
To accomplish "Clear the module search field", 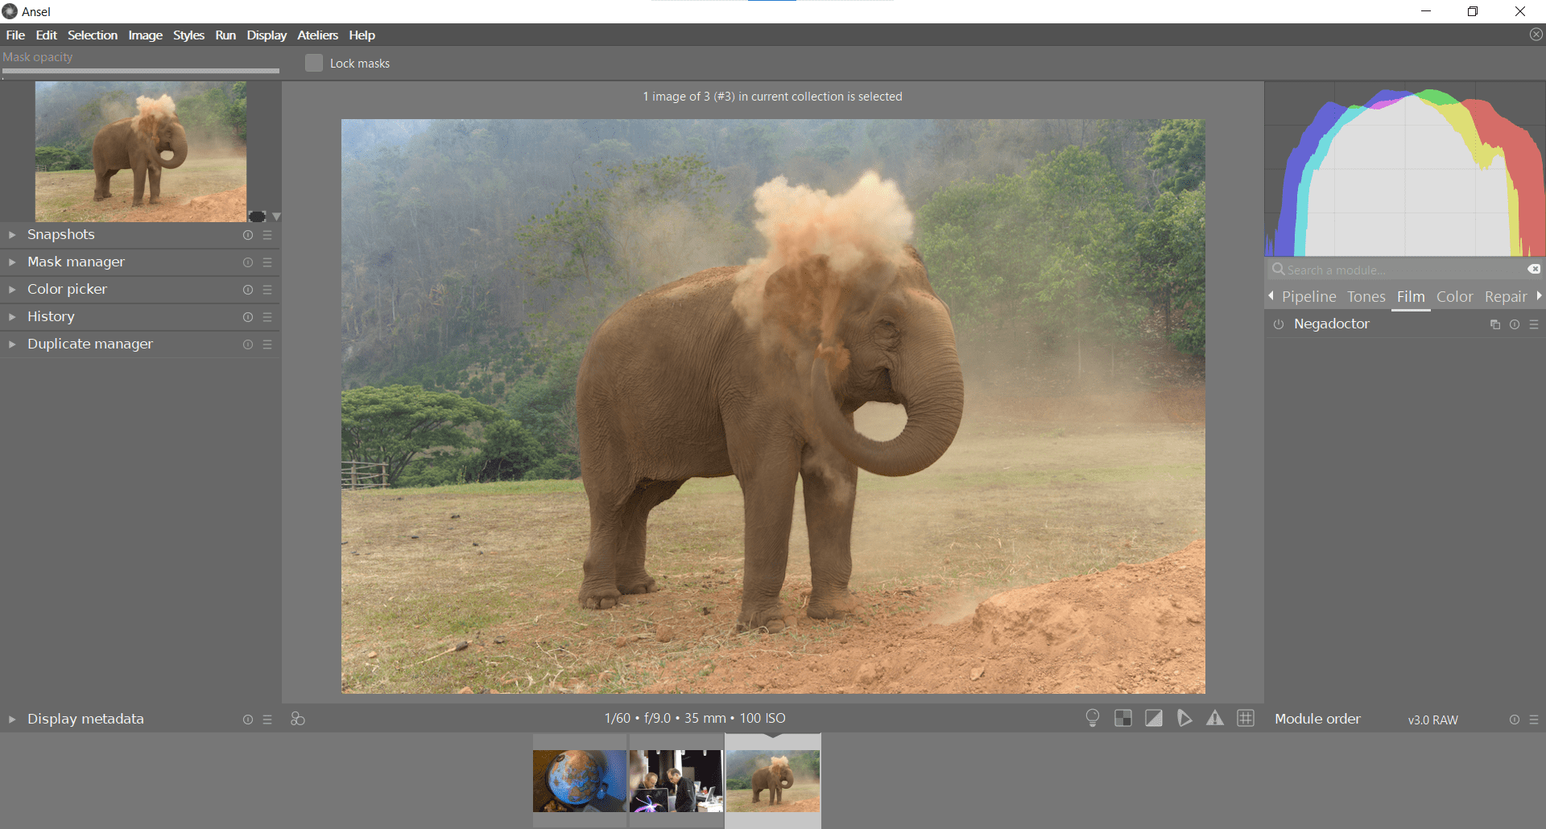I will point(1534,269).
